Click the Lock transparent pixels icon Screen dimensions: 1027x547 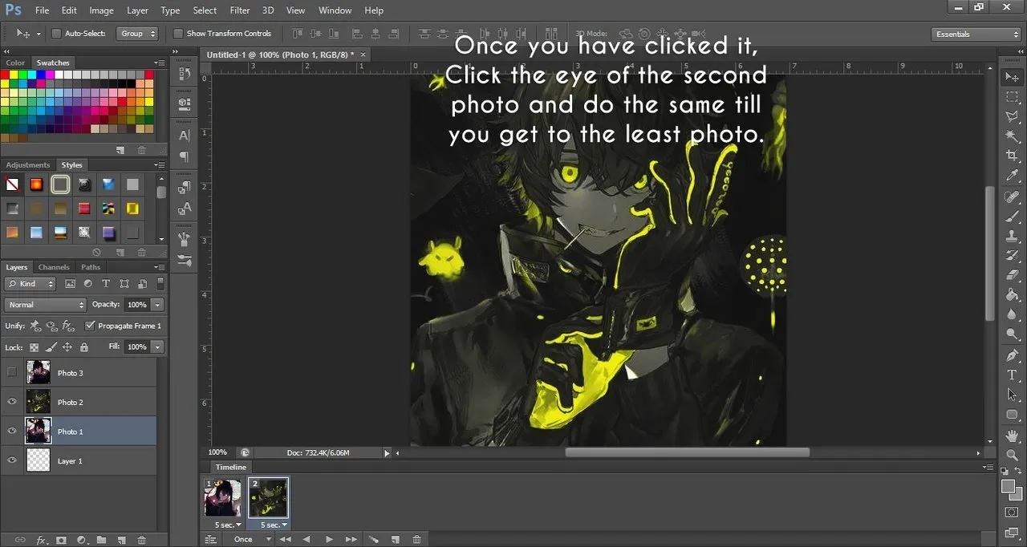pyautogui.click(x=34, y=347)
